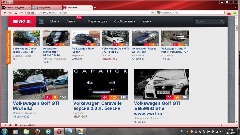Image resolution: width=240 pixels, height=135 pixels.
Task: Click the Веб address badge
Action: 31,13
